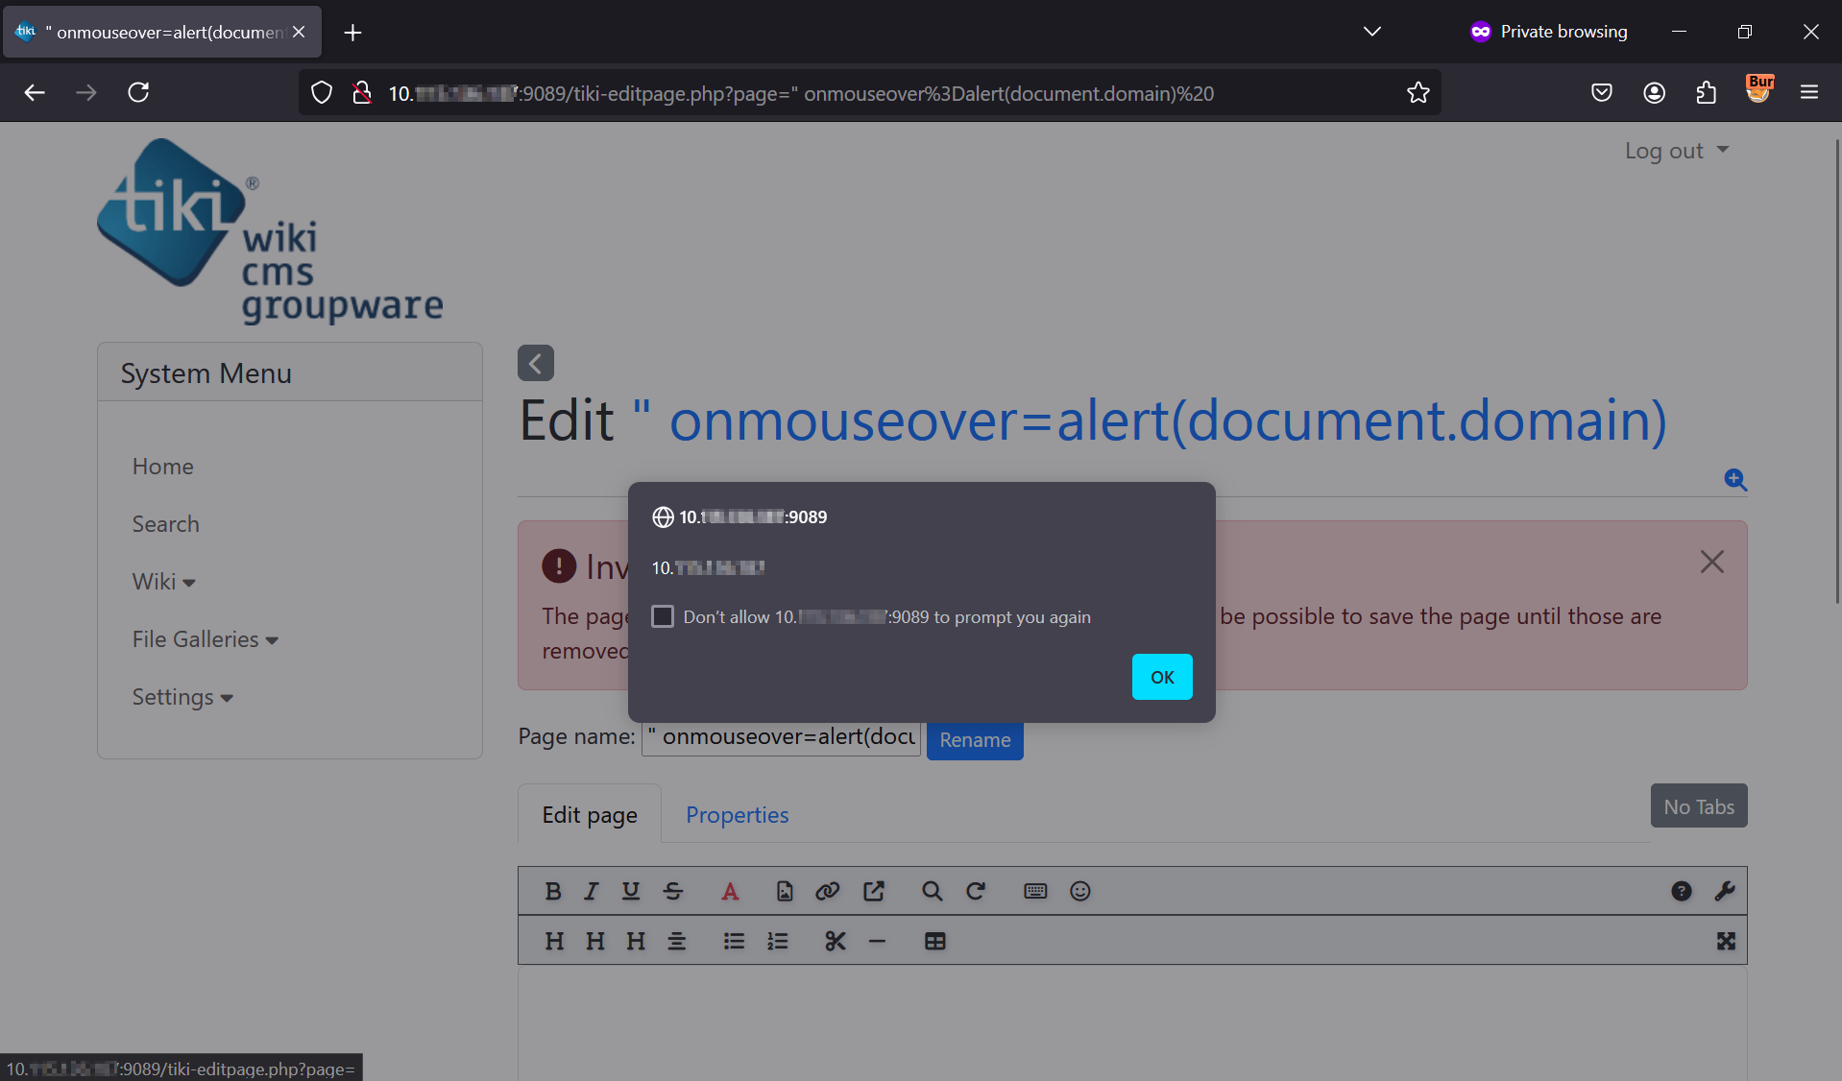This screenshot has height=1081, width=1842.
Task: Apply strikethrough formatting icon
Action: click(673, 891)
